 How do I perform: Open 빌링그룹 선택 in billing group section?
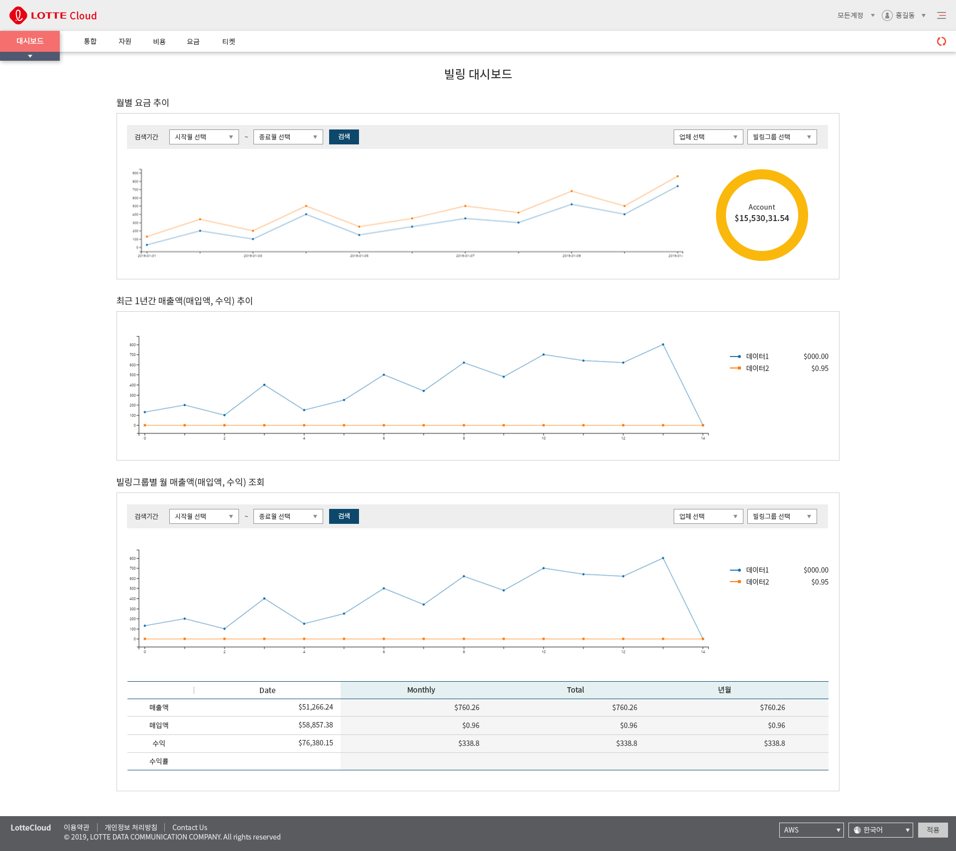click(782, 516)
